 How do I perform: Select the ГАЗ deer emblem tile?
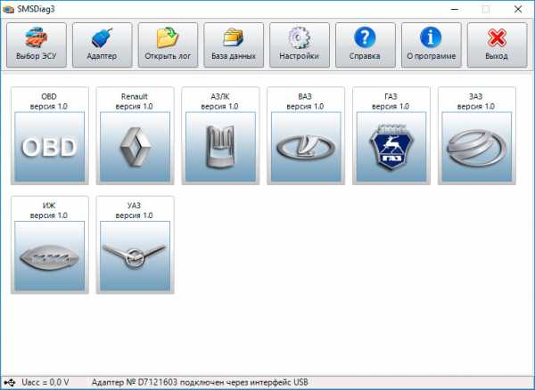click(391, 136)
